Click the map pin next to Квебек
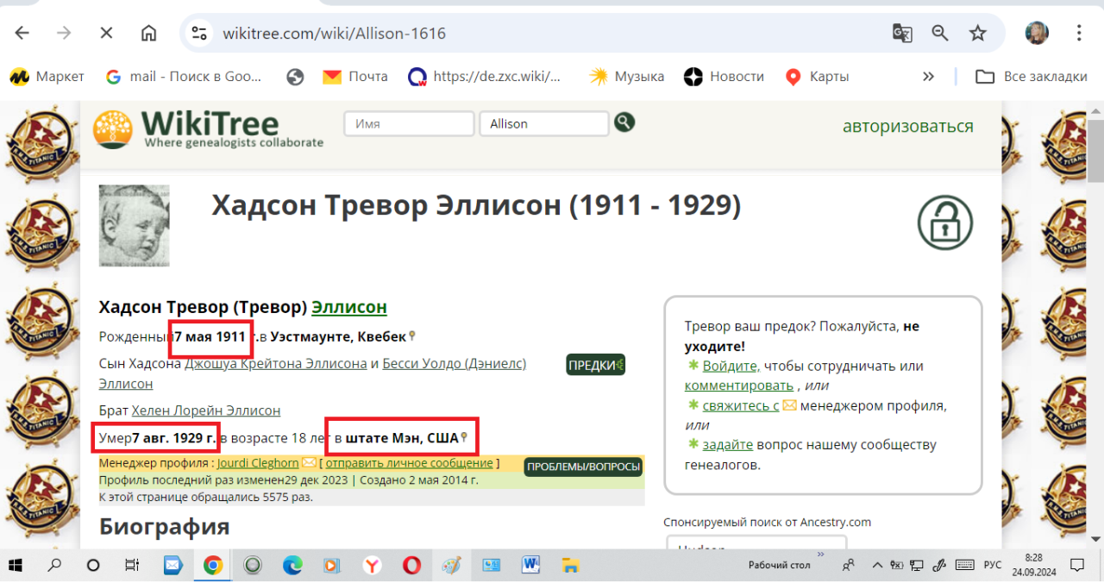The width and height of the screenshot is (1104, 583). click(x=412, y=336)
